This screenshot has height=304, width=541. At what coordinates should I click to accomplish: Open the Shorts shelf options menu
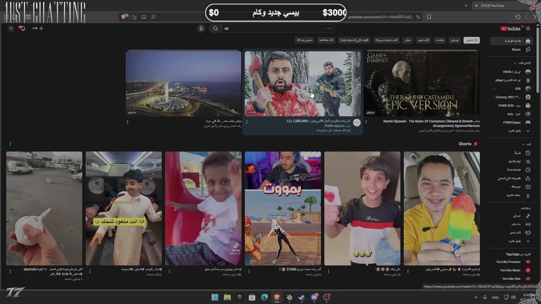click(x=10, y=144)
